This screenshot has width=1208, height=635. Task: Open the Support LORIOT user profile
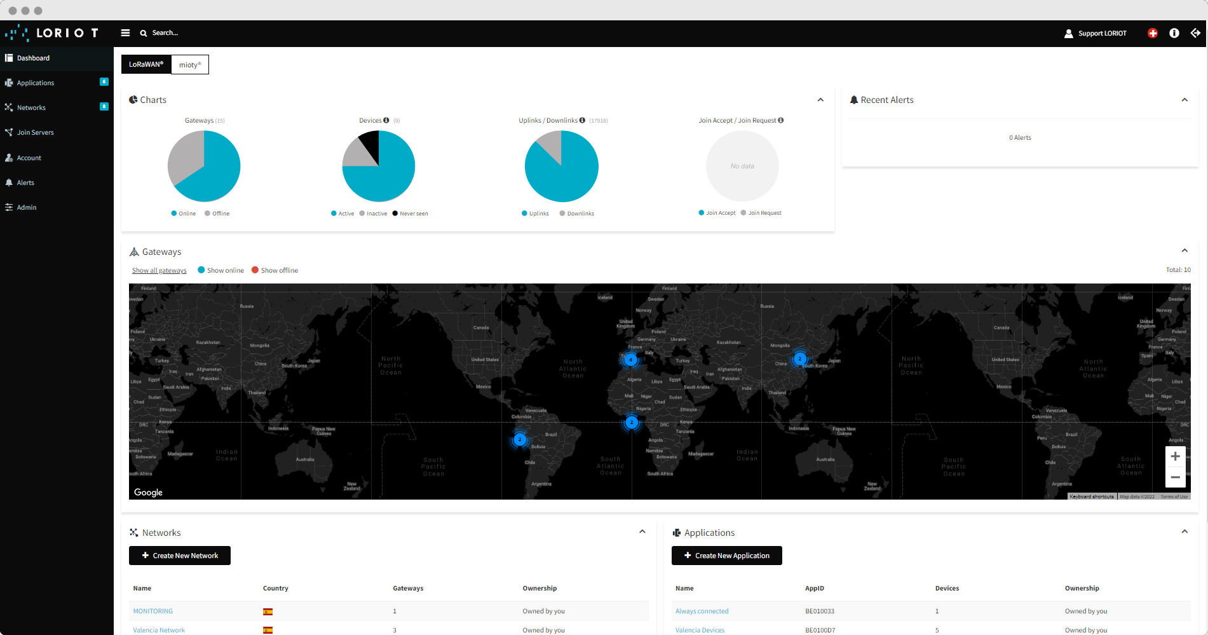(x=1095, y=33)
